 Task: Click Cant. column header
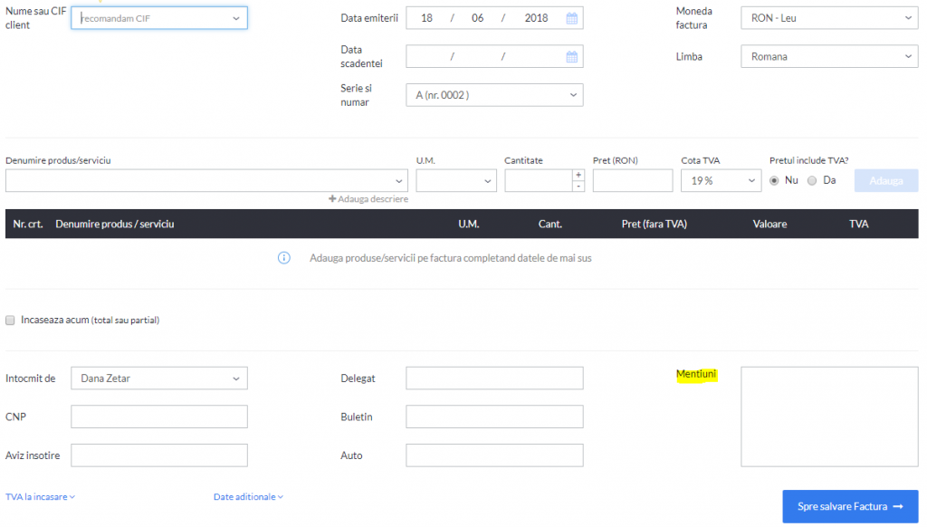550,225
